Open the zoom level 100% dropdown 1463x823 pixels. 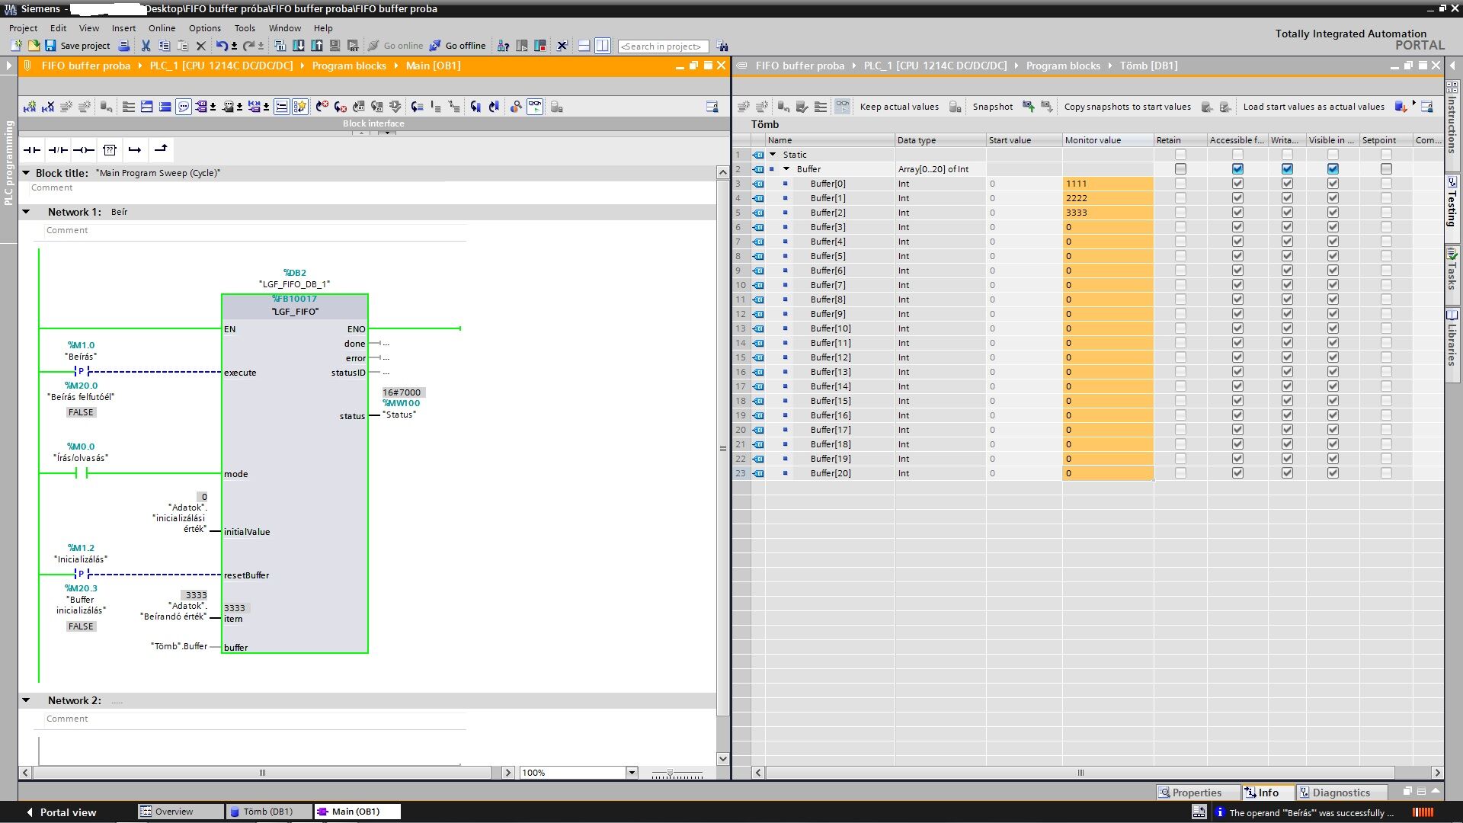631,773
